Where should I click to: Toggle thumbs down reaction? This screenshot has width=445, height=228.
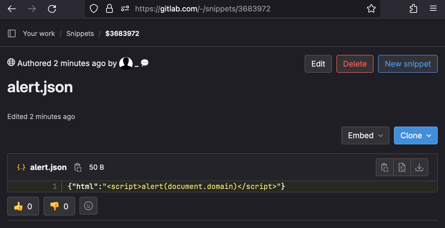[x=59, y=206]
